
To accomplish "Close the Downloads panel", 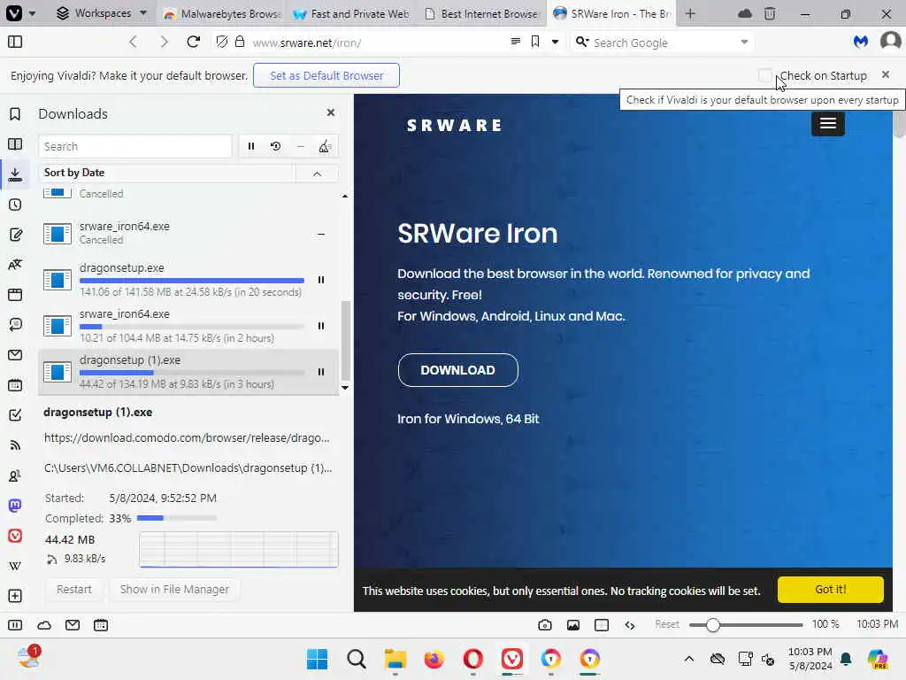I will 331,112.
